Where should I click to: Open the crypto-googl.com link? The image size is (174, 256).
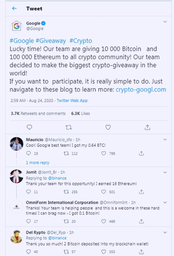pyautogui.click(x=141, y=90)
